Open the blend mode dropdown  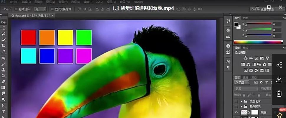pos(246,89)
